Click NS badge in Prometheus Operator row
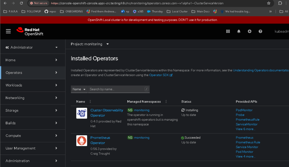The image size is (289, 167). [x=130, y=138]
